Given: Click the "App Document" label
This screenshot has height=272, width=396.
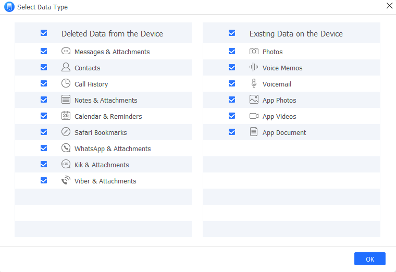Looking at the screenshot, I should coord(284,132).
